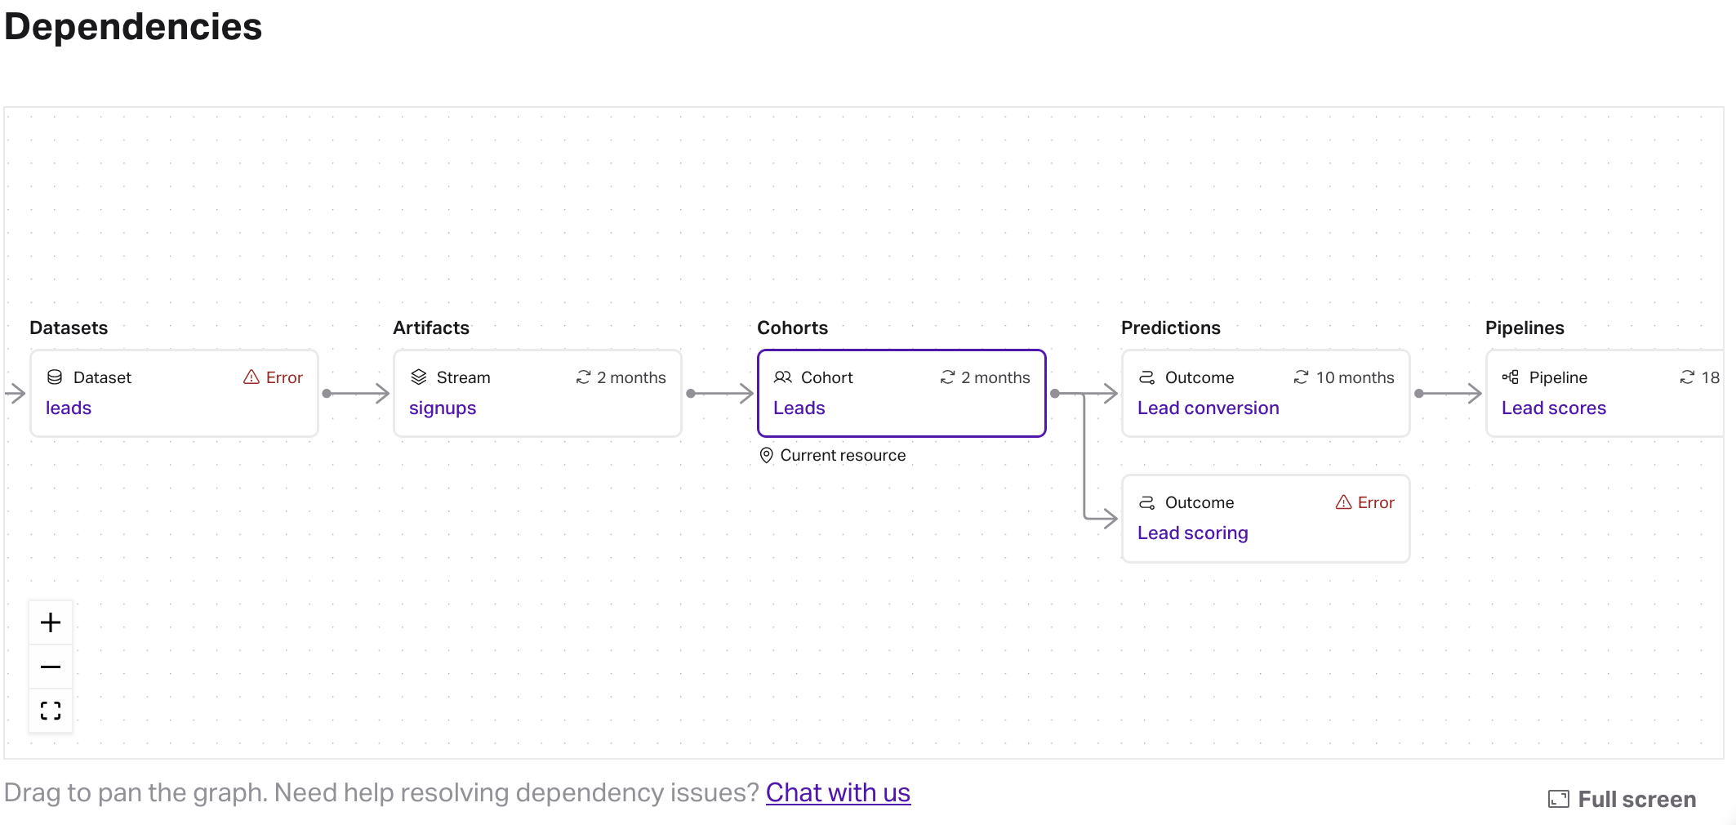Screen dimensions: 1736x825
Task: Click the Stream layers icon
Action: pyautogui.click(x=419, y=377)
